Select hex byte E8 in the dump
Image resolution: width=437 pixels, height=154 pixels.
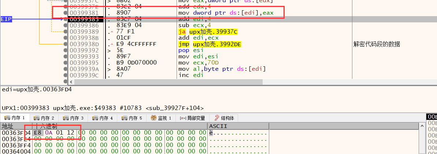pyautogui.click(x=38, y=133)
